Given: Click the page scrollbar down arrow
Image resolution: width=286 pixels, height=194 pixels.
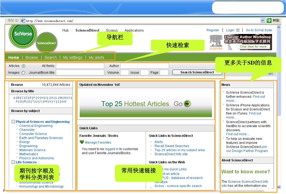Looking at the screenshot, I should 279,187.
